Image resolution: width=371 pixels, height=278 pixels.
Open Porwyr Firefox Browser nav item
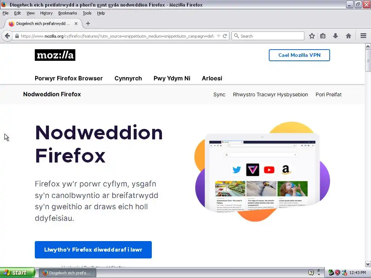68,78
